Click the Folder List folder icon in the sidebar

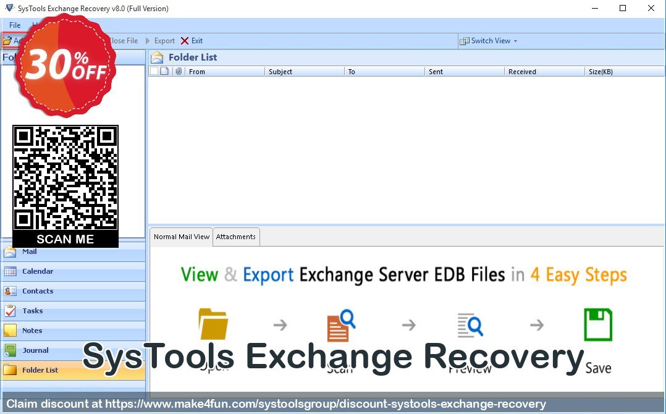[x=10, y=370]
